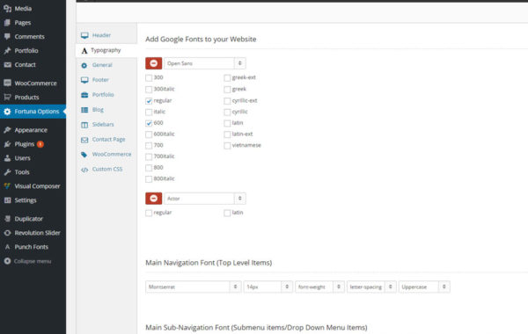Screen dimensions: 528x334
Task: Tick the greek-ext subset checkbox
Action: point(227,78)
